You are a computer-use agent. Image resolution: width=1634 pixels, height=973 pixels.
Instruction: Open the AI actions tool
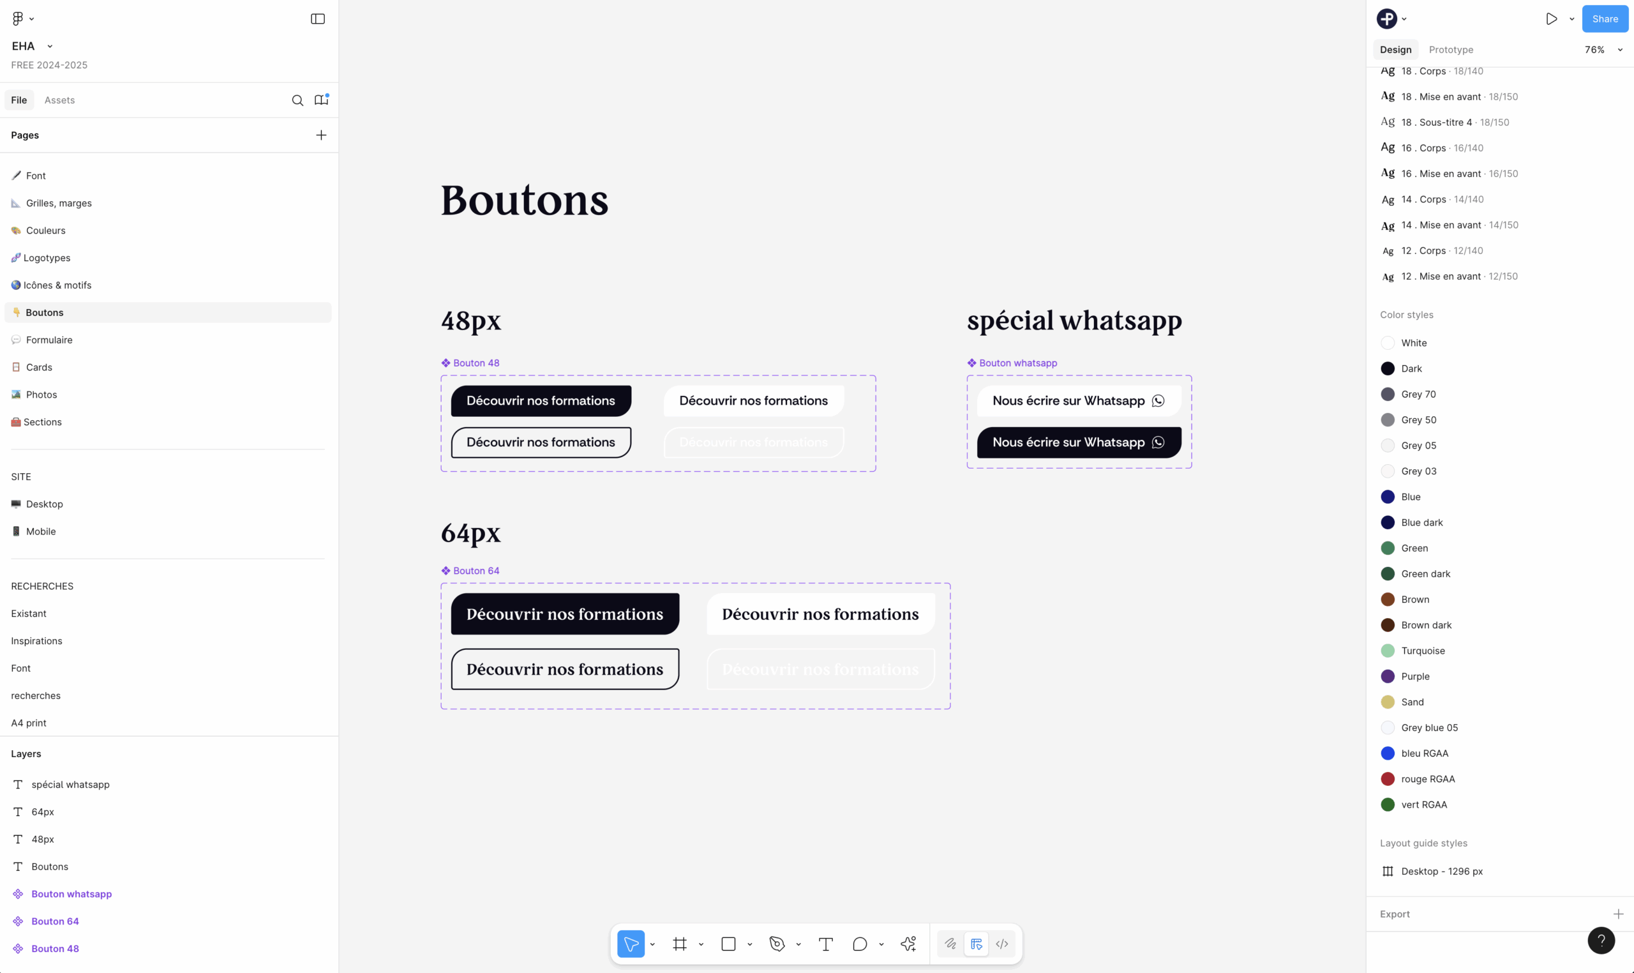[908, 944]
